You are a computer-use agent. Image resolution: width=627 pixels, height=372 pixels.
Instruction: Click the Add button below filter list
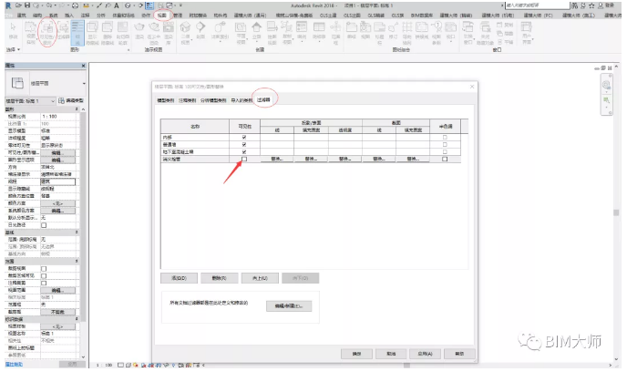coord(179,278)
